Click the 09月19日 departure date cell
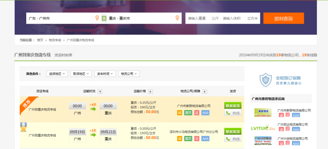The image size is (328, 149). (x=77, y=132)
